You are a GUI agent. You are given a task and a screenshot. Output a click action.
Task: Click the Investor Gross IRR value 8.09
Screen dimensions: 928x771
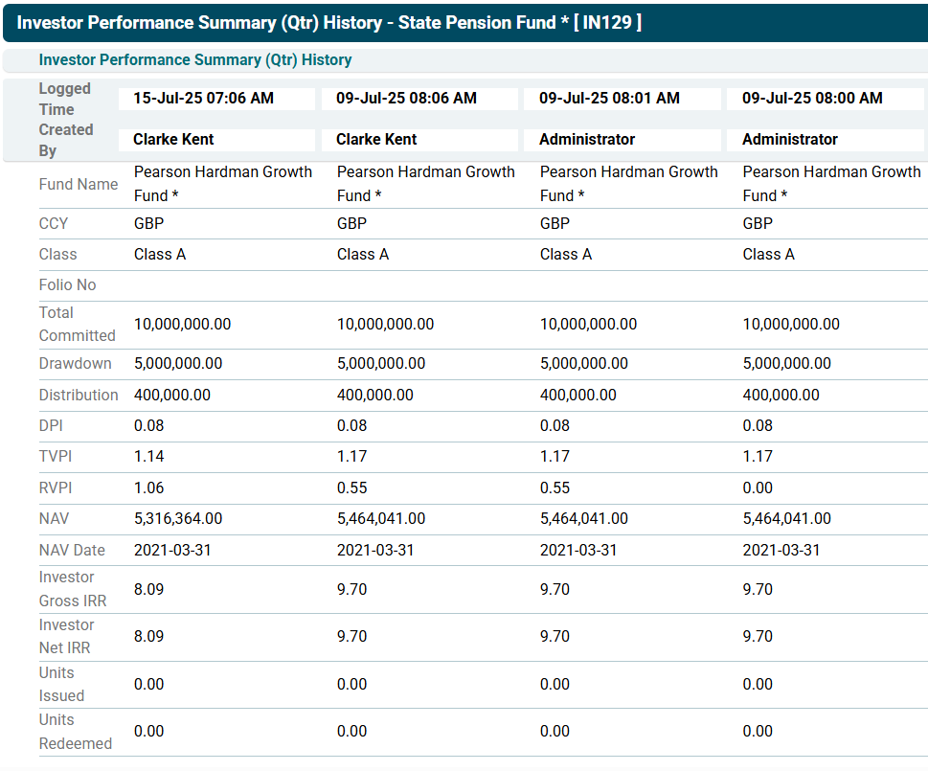[x=148, y=589]
